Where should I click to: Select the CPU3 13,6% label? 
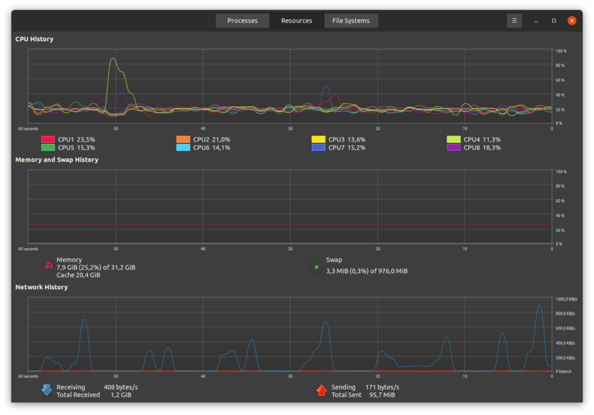point(347,140)
